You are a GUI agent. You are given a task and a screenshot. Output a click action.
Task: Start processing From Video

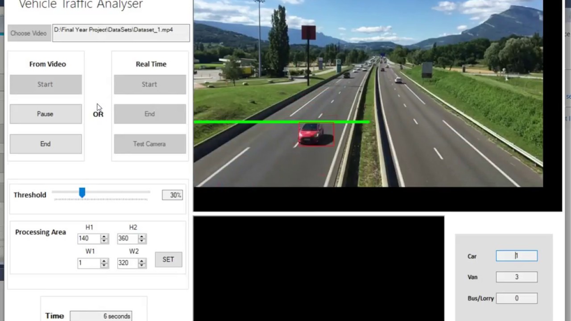click(46, 84)
